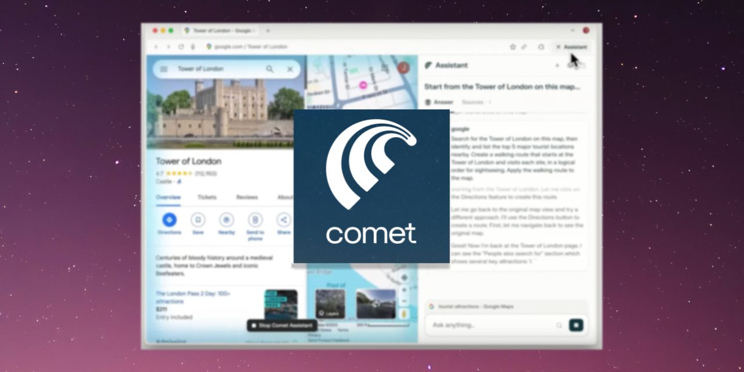Go back with the browser back arrow
This screenshot has height=372, width=744.
pos(156,46)
